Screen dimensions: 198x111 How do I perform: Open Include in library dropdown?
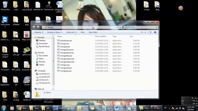click(55, 32)
